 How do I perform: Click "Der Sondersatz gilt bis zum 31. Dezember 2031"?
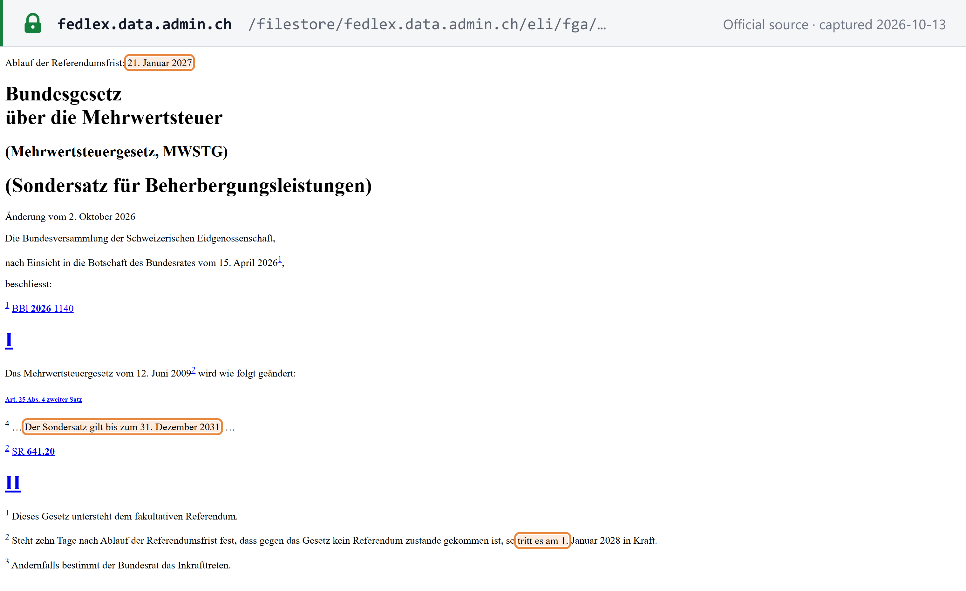coord(122,427)
